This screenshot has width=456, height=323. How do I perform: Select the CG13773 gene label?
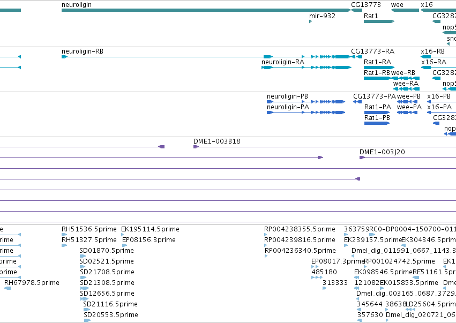coord(366,5)
